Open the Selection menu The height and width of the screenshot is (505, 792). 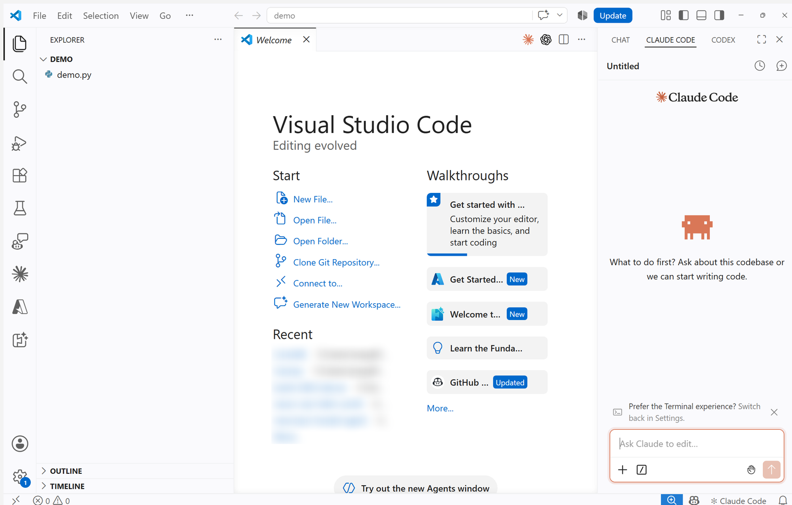tap(101, 16)
